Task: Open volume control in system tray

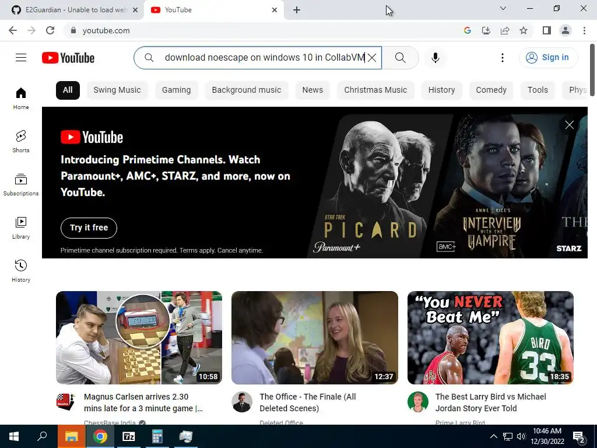Action: point(521,436)
